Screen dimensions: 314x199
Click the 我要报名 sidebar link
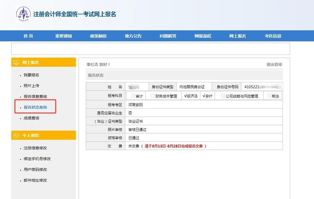(31, 75)
